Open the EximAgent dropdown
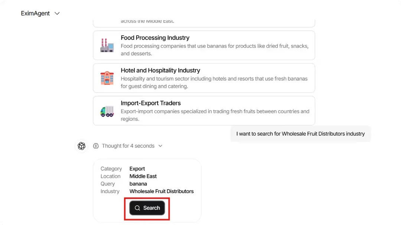This screenshot has height=225, width=401. coord(57,13)
